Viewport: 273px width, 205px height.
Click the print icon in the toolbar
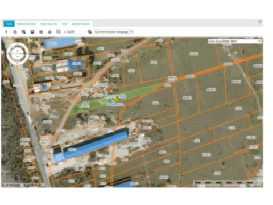tap(15, 32)
